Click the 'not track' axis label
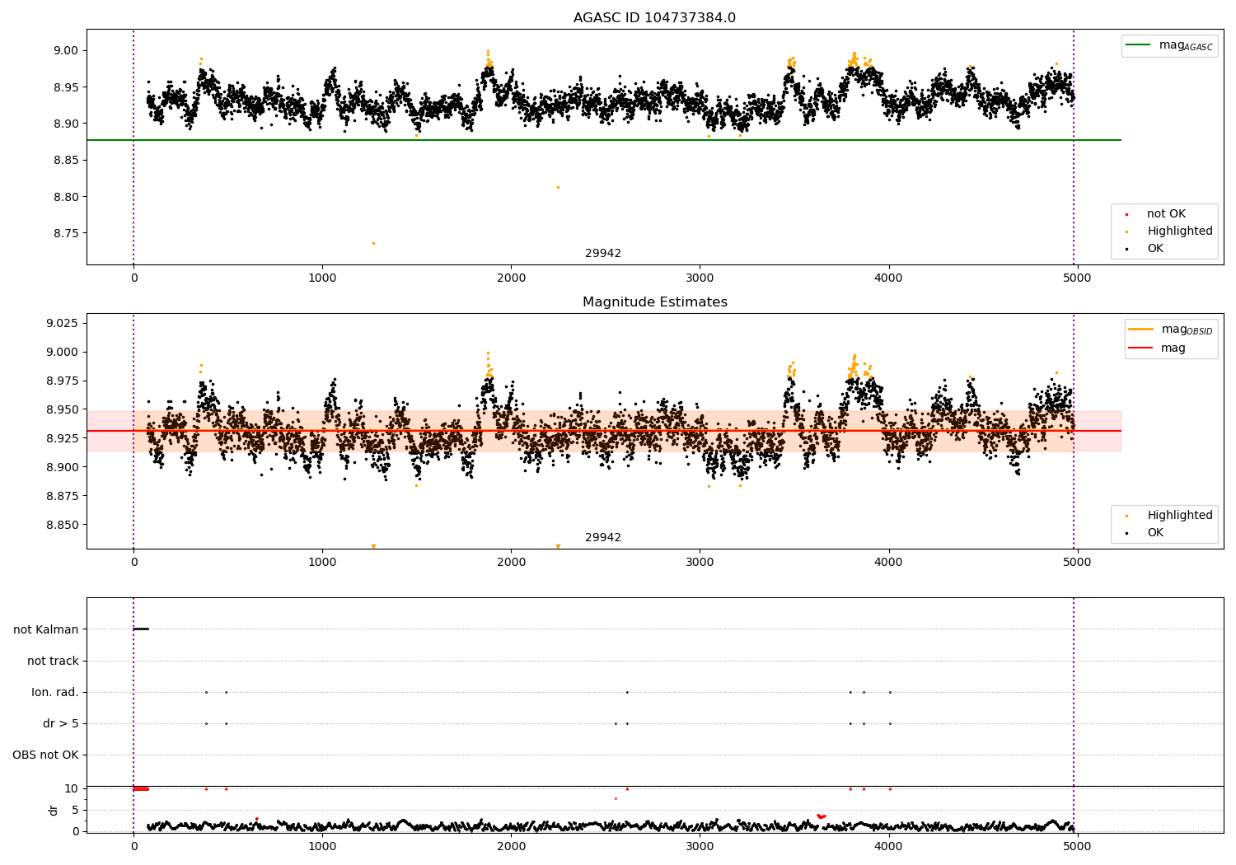The width and height of the screenshot is (1236, 865). 53,661
